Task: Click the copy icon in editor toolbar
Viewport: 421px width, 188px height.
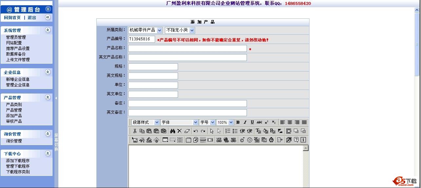Action: click(142, 131)
